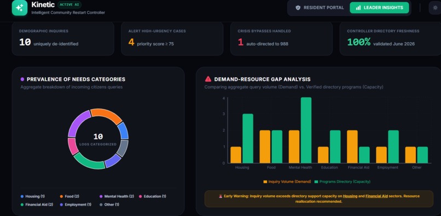
Task: Toggle the Financial Aid (2) donut legend item
Action: click(37, 204)
